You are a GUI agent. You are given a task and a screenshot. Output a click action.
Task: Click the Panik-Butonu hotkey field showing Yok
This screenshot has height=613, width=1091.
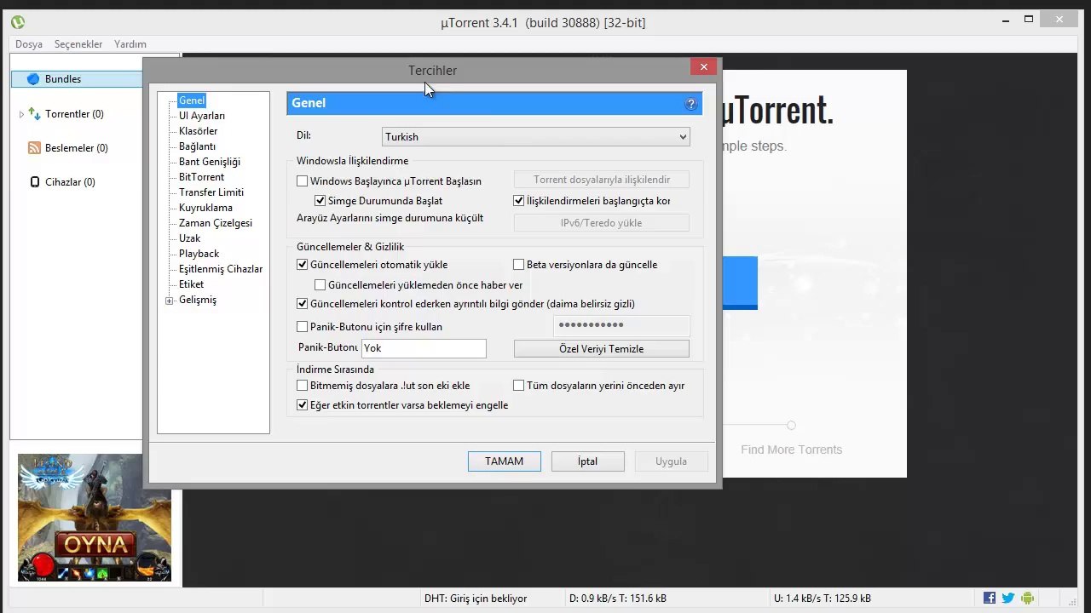(424, 348)
